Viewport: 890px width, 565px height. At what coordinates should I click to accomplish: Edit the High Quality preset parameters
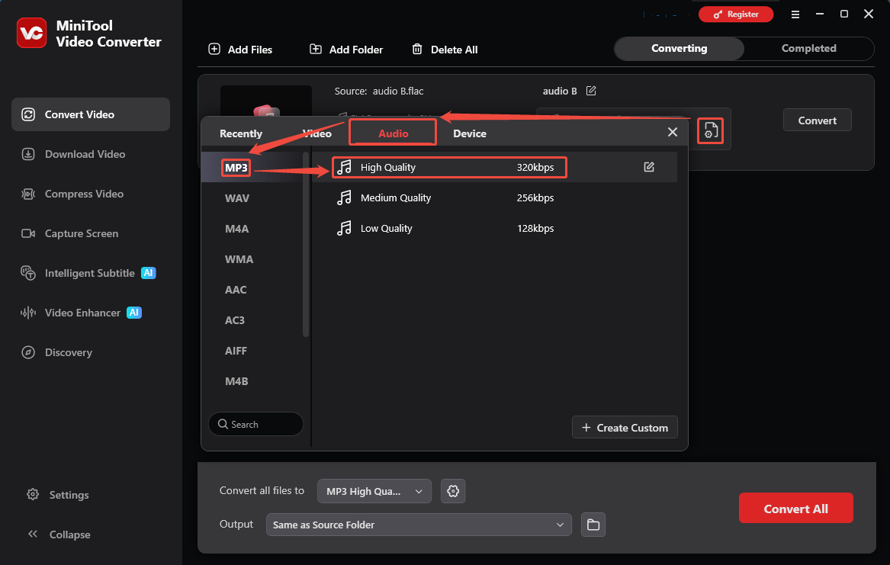tap(649, 167)
